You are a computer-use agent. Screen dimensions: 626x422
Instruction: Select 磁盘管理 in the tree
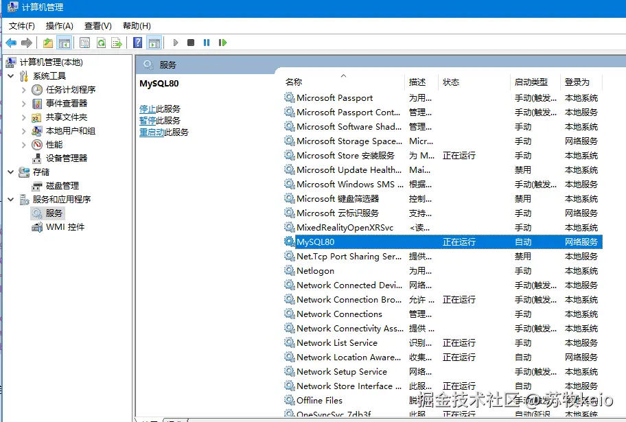(x=62, y=186)
